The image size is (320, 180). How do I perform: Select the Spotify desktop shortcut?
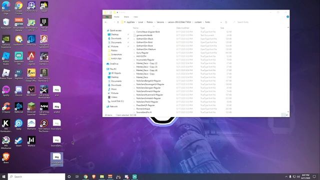click(6, 91)
